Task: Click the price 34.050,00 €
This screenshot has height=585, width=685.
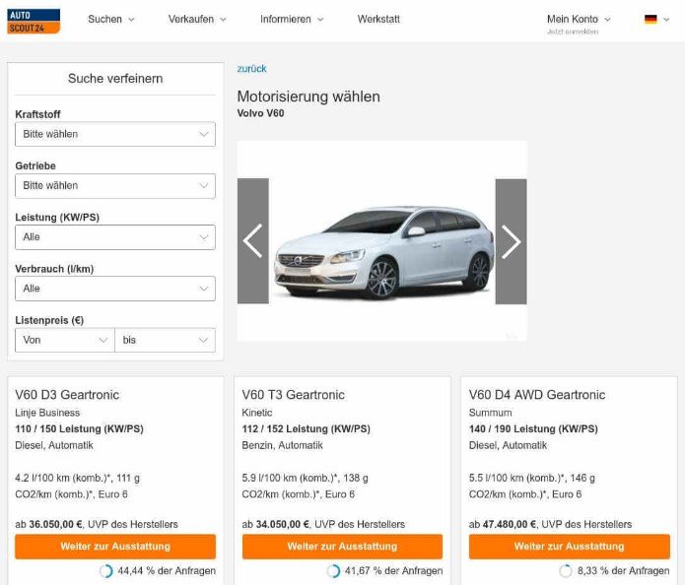Action: 282,524
